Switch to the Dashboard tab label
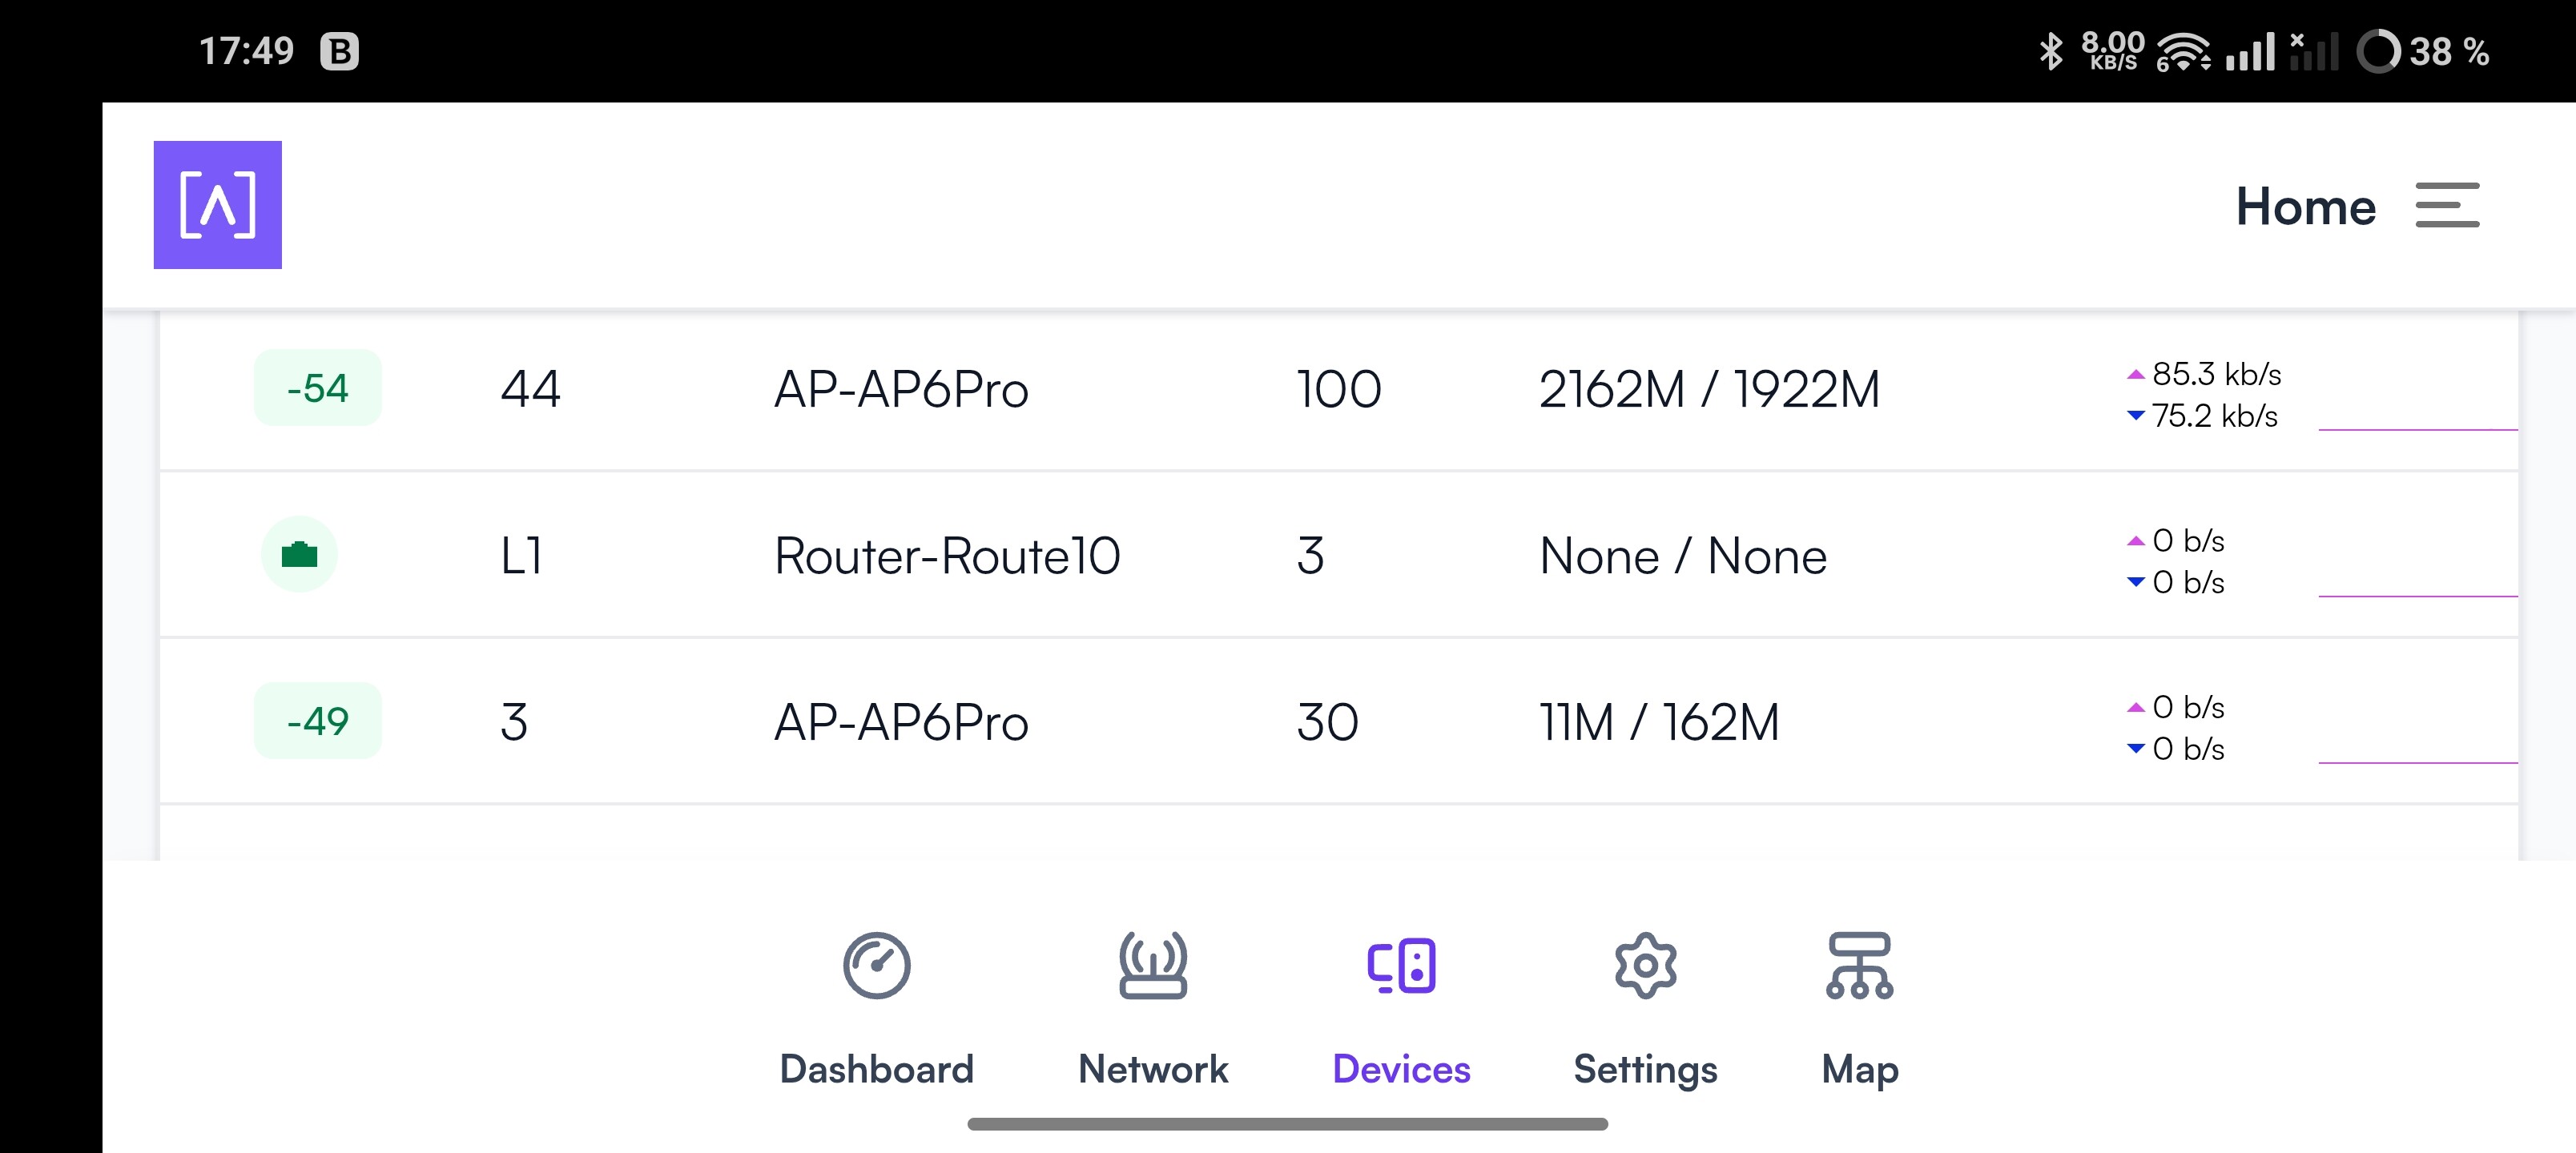This screenshot has height=1153, width=2576. [876, 1069]
